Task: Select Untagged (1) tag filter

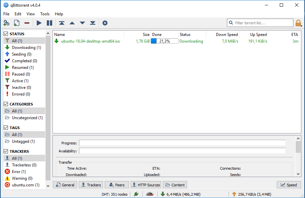Action: point(24,141)
